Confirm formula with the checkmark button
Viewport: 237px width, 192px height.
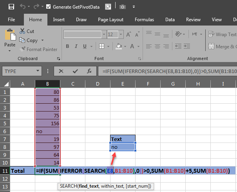tap(75, 71)
